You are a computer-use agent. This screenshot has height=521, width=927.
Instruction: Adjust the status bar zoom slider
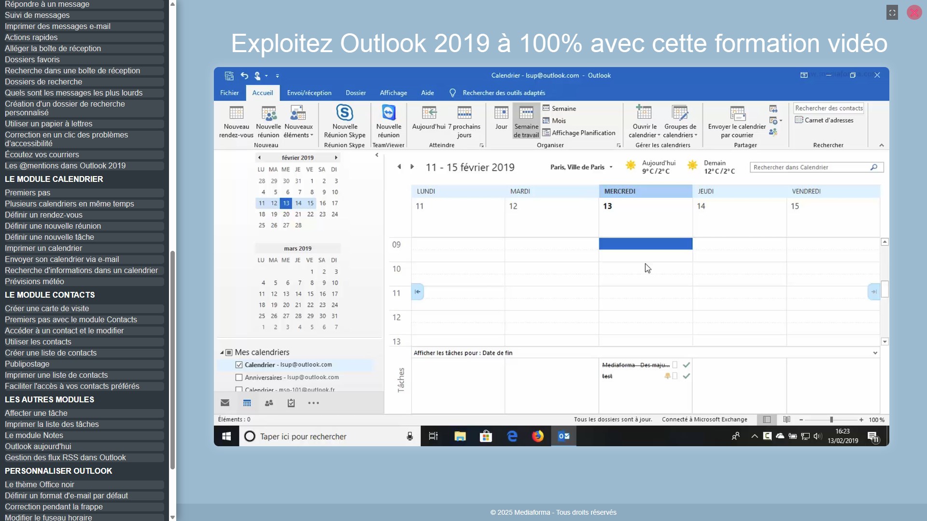(831, 420)
